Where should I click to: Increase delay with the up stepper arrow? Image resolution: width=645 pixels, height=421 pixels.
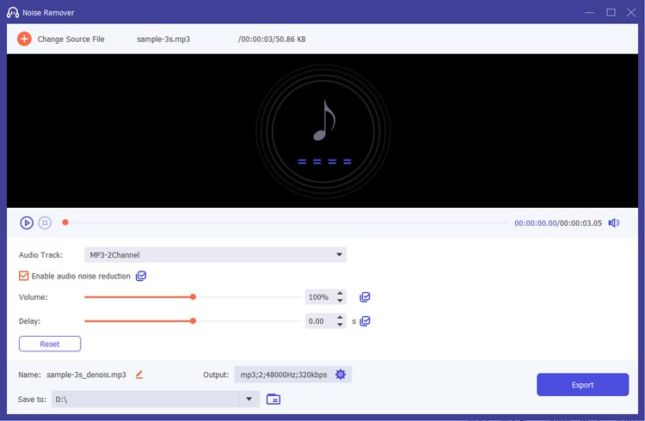tap(340, 317)
